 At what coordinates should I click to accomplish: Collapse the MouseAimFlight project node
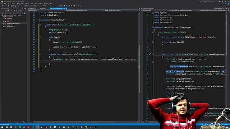2,17
